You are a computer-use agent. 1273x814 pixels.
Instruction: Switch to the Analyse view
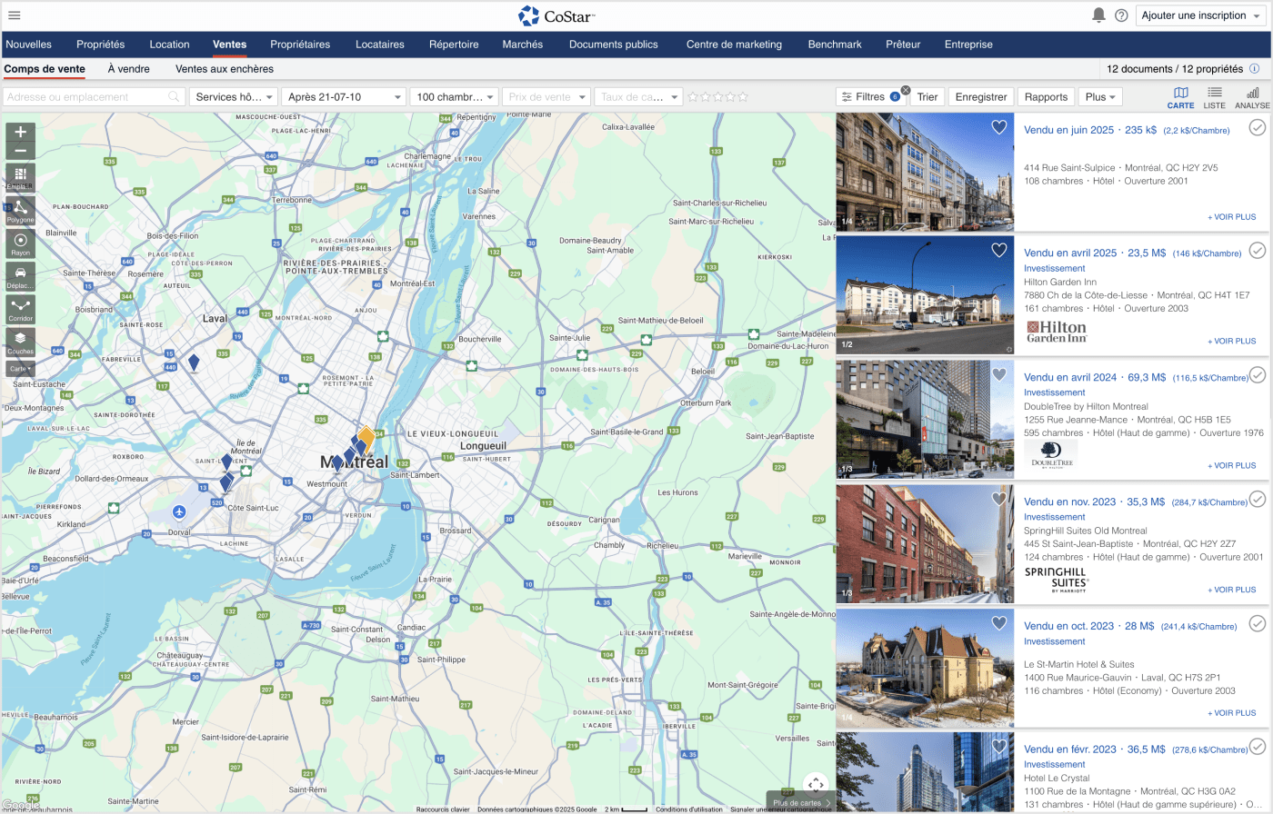(x=1252, y=97)
